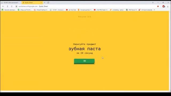Screen dimensions: 171x96
Task: Open a new browser tab
Action: pos(45,2)
